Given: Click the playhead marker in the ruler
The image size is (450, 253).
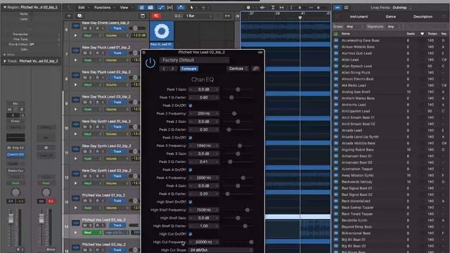Looking at the screenshot, I should 300,18.
